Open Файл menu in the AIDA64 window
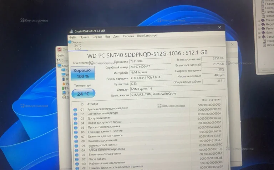 (61, 55)
